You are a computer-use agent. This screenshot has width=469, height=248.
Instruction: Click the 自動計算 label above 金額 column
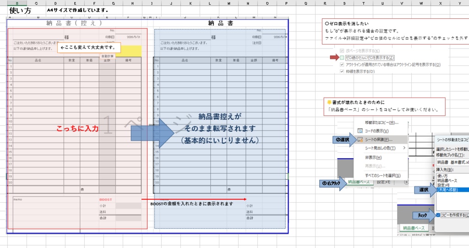pos(107,56)
